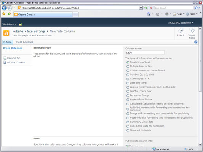Click the Live Search box
203x152 pixels.
(x=174, y=8)
